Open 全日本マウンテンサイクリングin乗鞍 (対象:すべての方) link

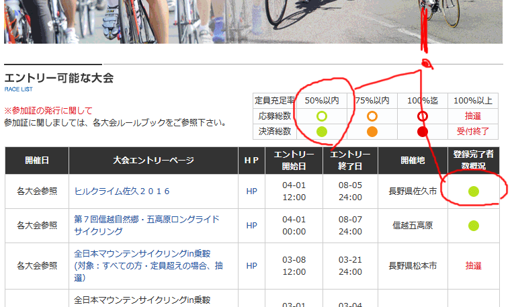tap(148, 266)
